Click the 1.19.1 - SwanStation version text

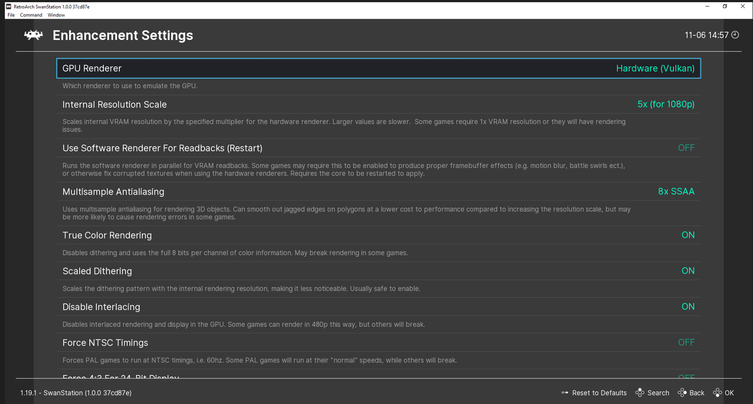[x=76, y=393]
